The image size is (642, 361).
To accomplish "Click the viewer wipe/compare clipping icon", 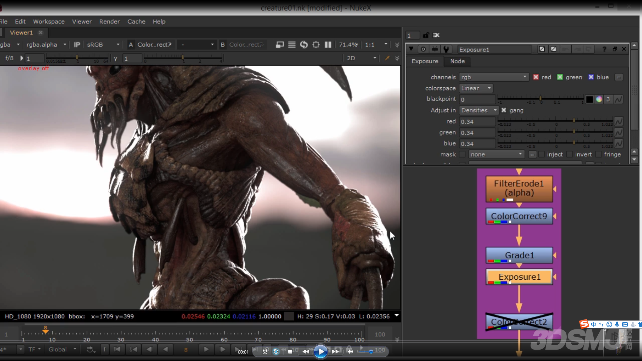I will click(x=280, y=44).
